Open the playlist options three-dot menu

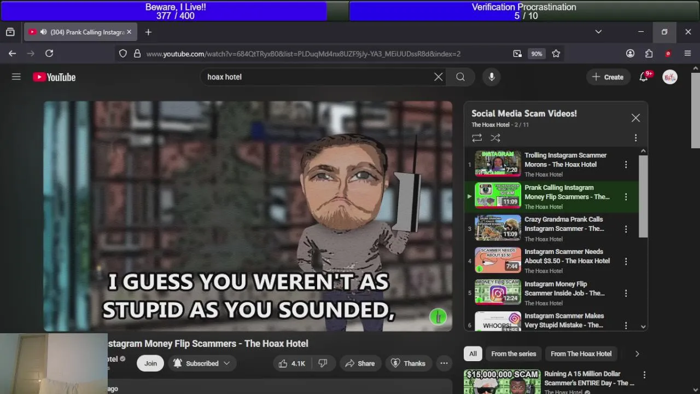(x=635, y=138)
